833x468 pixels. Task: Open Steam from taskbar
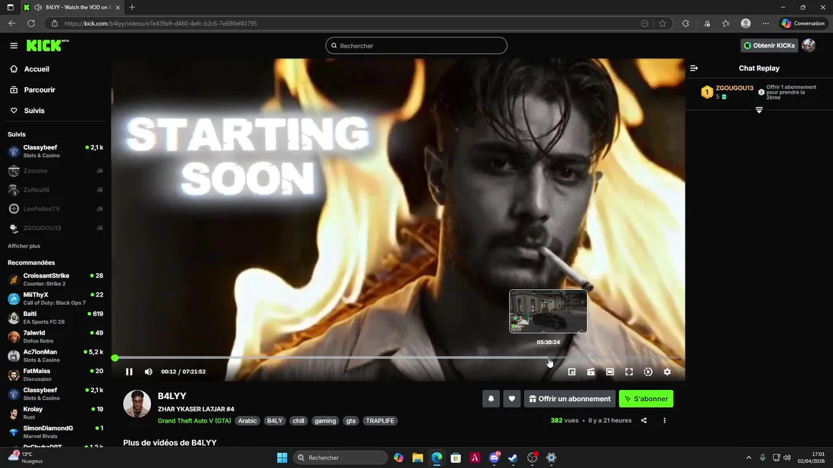click(x=513, y=458)
